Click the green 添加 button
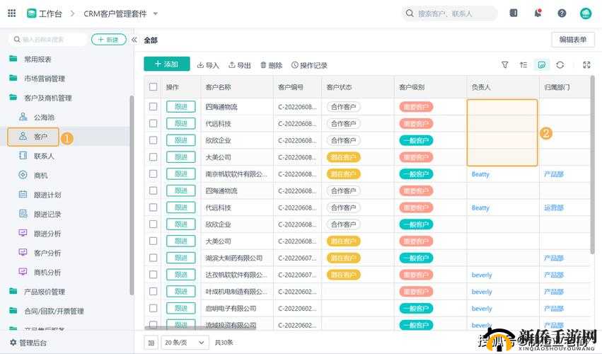The height and width of the screenshot is (354, 602). (x=167, y=64)
